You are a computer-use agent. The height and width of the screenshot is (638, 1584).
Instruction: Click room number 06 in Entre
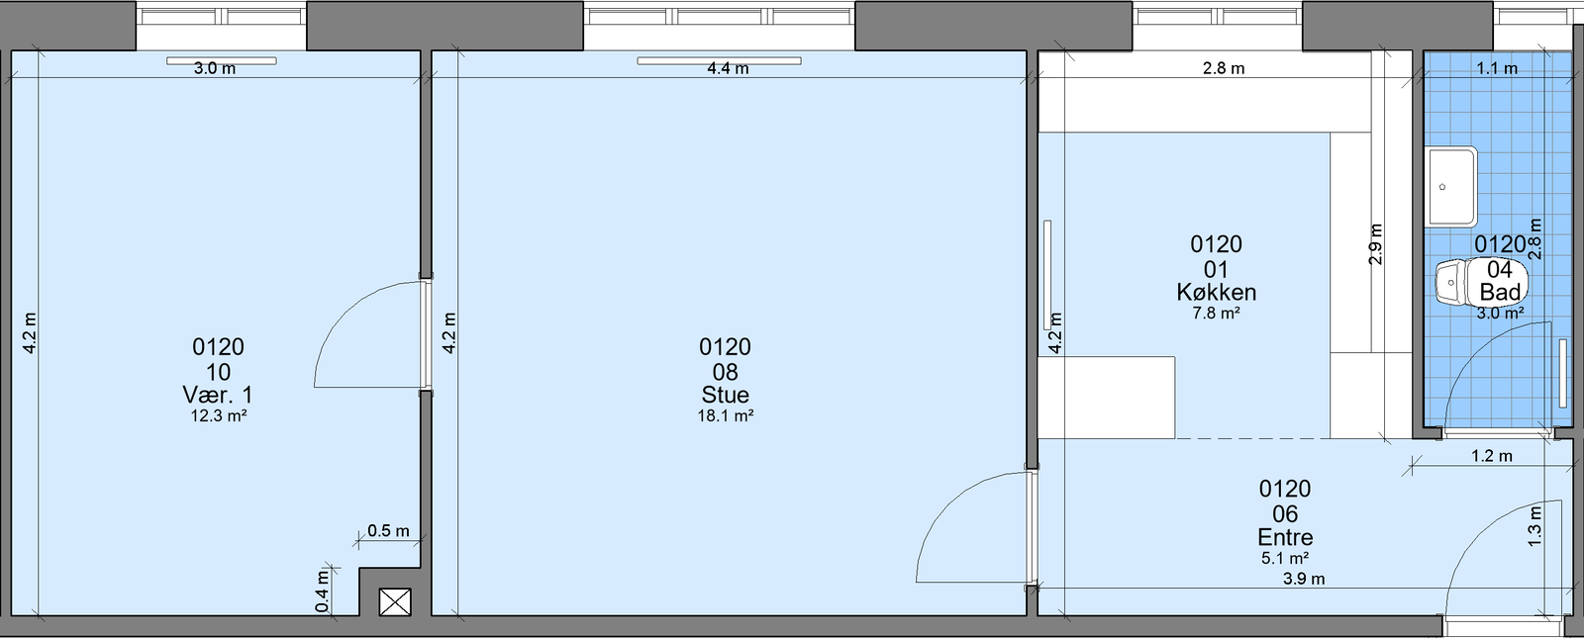1285,513
